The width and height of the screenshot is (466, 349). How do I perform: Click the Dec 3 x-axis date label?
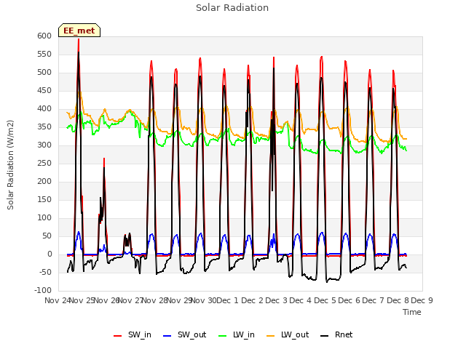(x=277, y=300)
